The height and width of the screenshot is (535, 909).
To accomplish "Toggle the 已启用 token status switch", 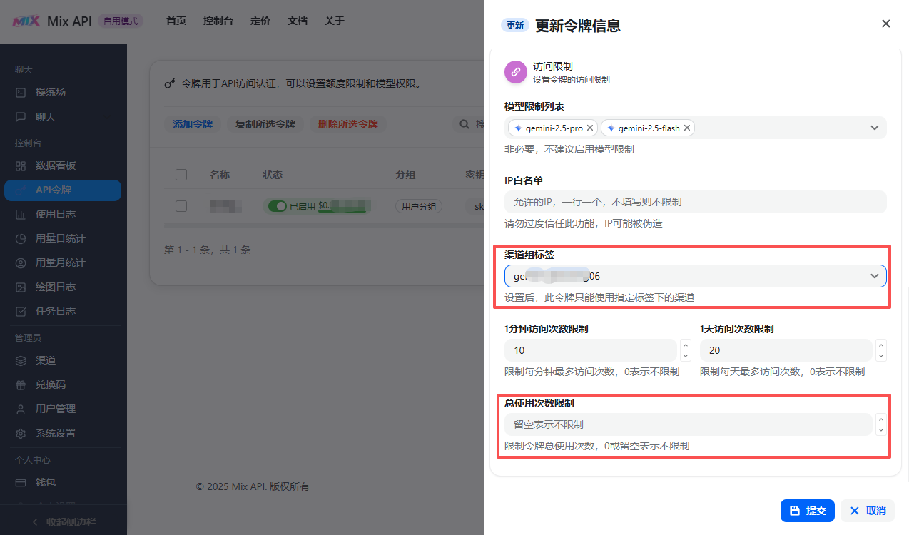I will click(277, 206).
